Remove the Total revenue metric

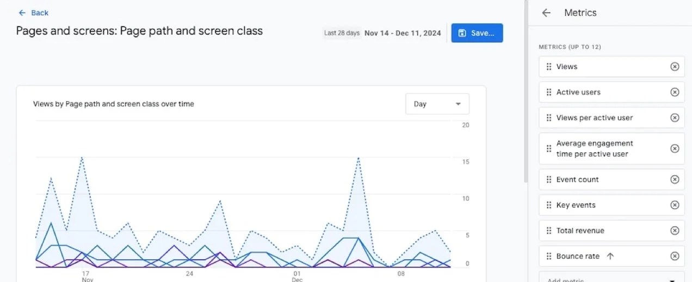click(x=675, y=230)
